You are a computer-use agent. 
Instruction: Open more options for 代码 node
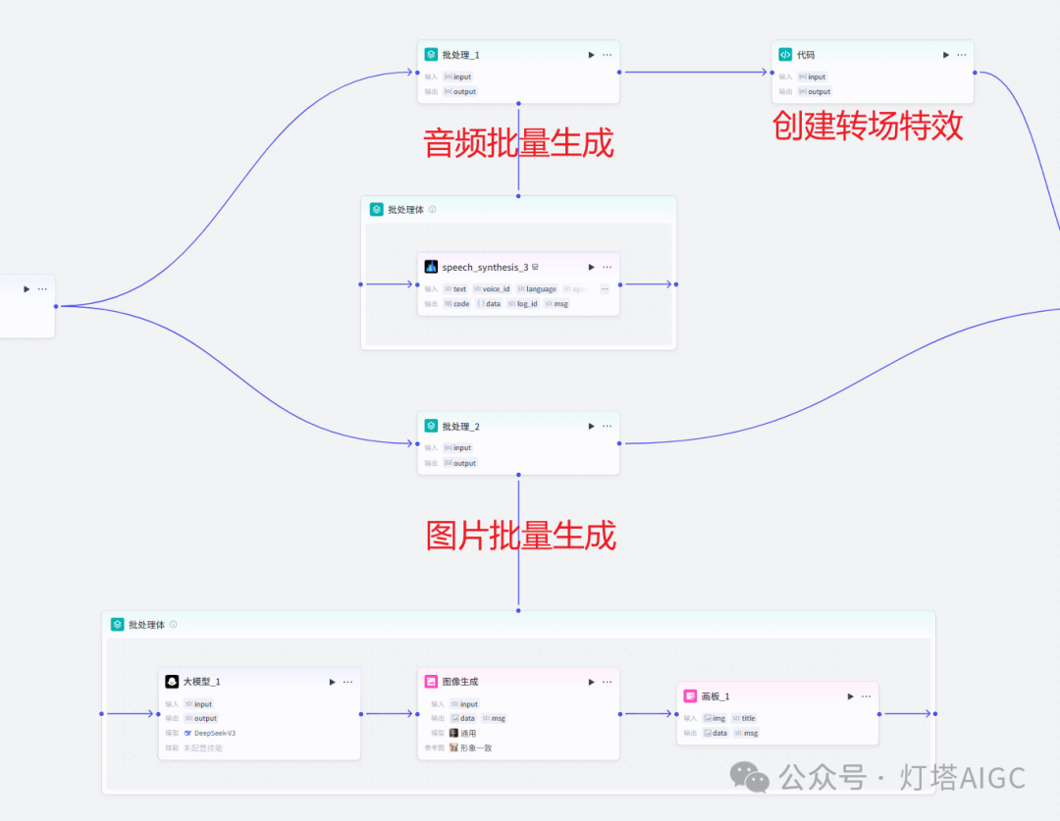961,55
